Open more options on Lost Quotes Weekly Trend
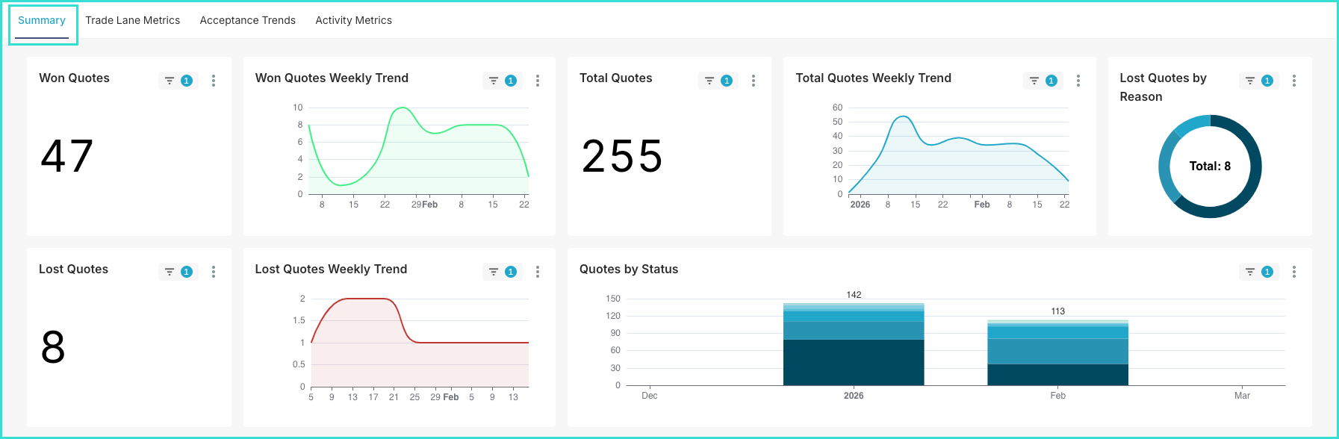 coord(538,272)
